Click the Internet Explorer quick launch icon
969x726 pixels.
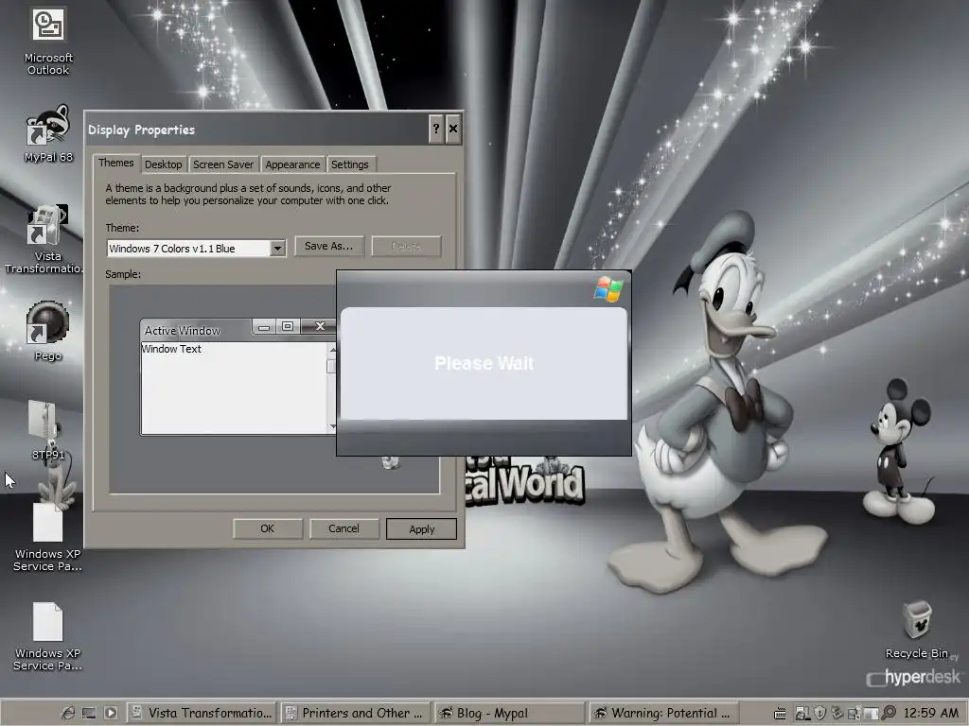[x=68, y=713]
